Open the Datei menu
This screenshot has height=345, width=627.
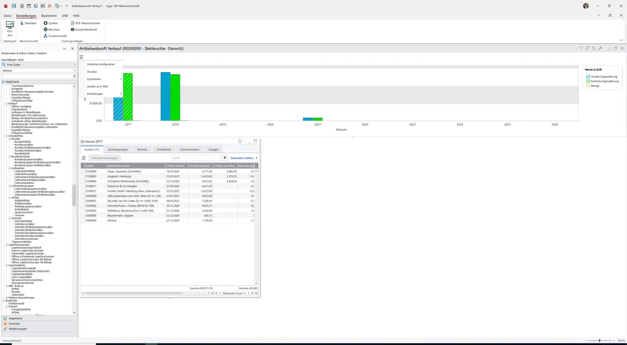[x=7, y=16]
